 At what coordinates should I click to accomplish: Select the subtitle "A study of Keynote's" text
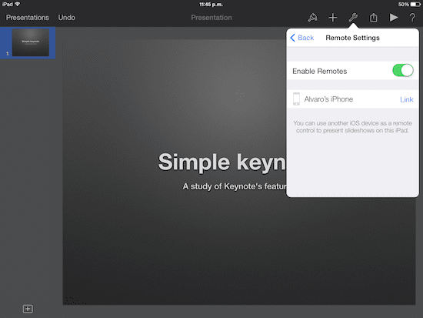point(235,186)
